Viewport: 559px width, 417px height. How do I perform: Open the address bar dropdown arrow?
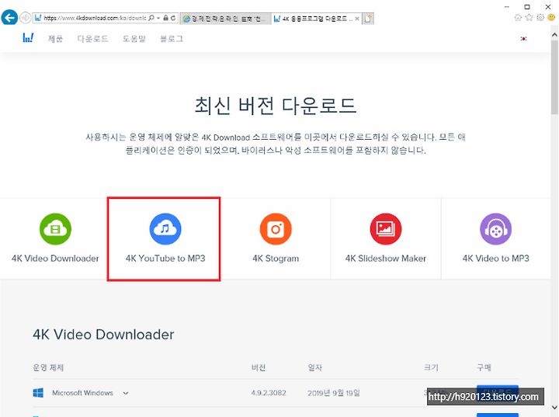coord(158,18)
